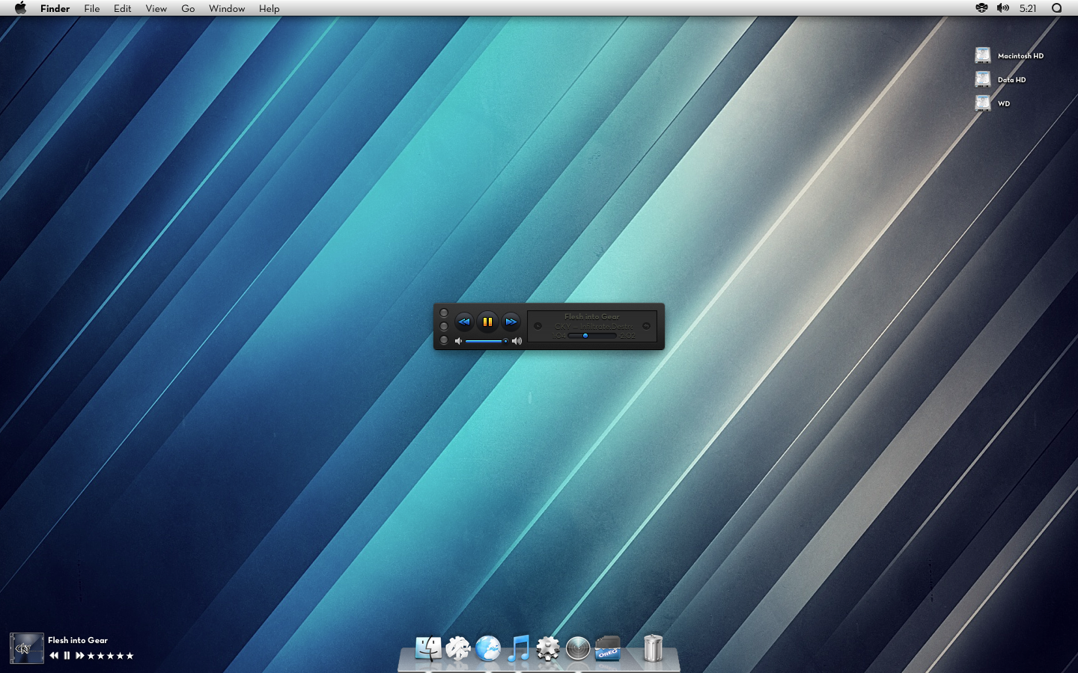Mute via the low-volume speaker icon
1078x673 pixels.
(458, 341)
